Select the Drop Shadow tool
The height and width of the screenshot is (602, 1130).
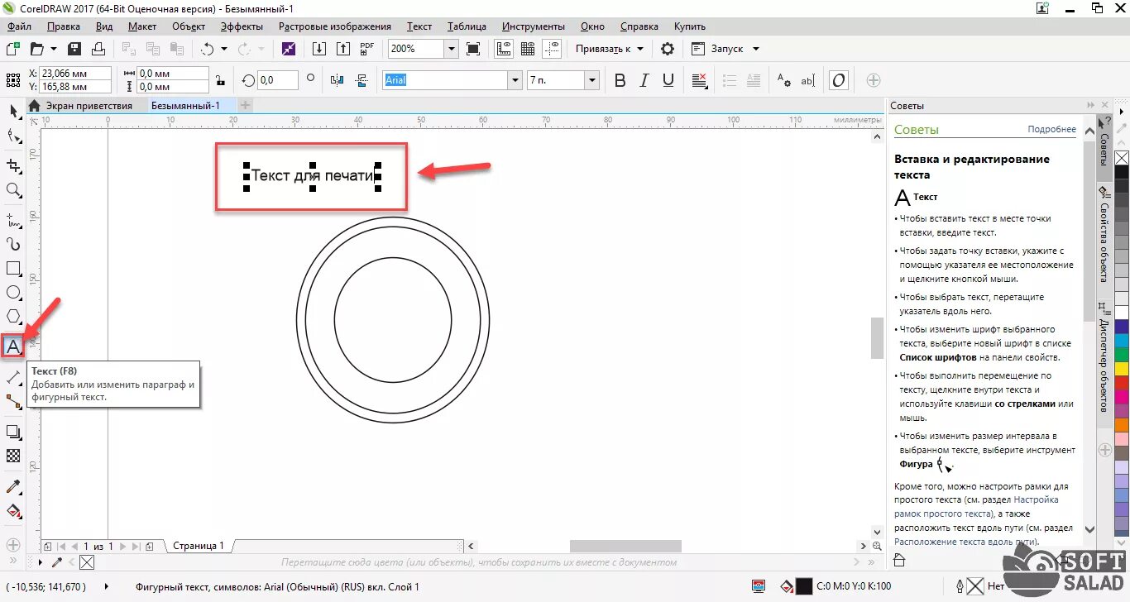[x=12, y=432]
